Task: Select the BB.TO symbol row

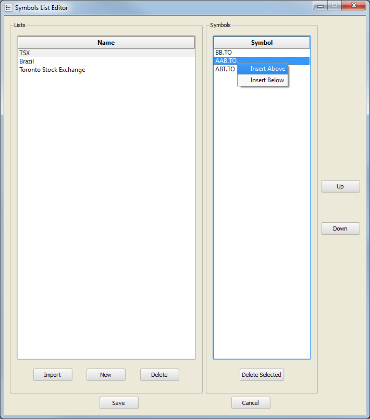Action: (x=224, y=53)
